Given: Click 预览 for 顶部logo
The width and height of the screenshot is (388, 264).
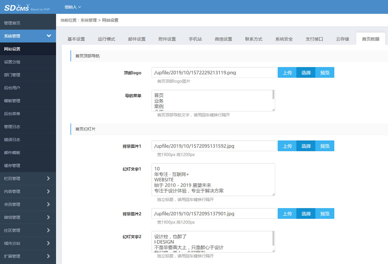Looking at the screenshot, I should pos(325,73).
